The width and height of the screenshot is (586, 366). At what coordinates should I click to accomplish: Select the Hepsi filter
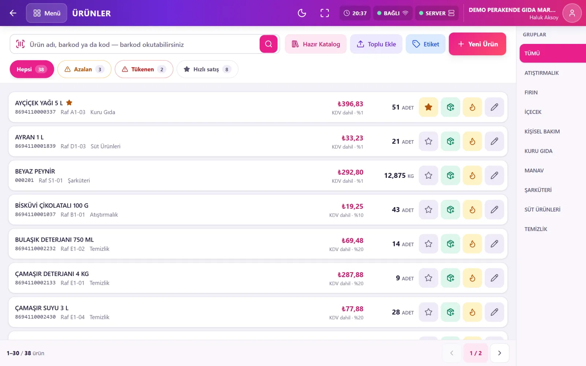tap(32, 69)
